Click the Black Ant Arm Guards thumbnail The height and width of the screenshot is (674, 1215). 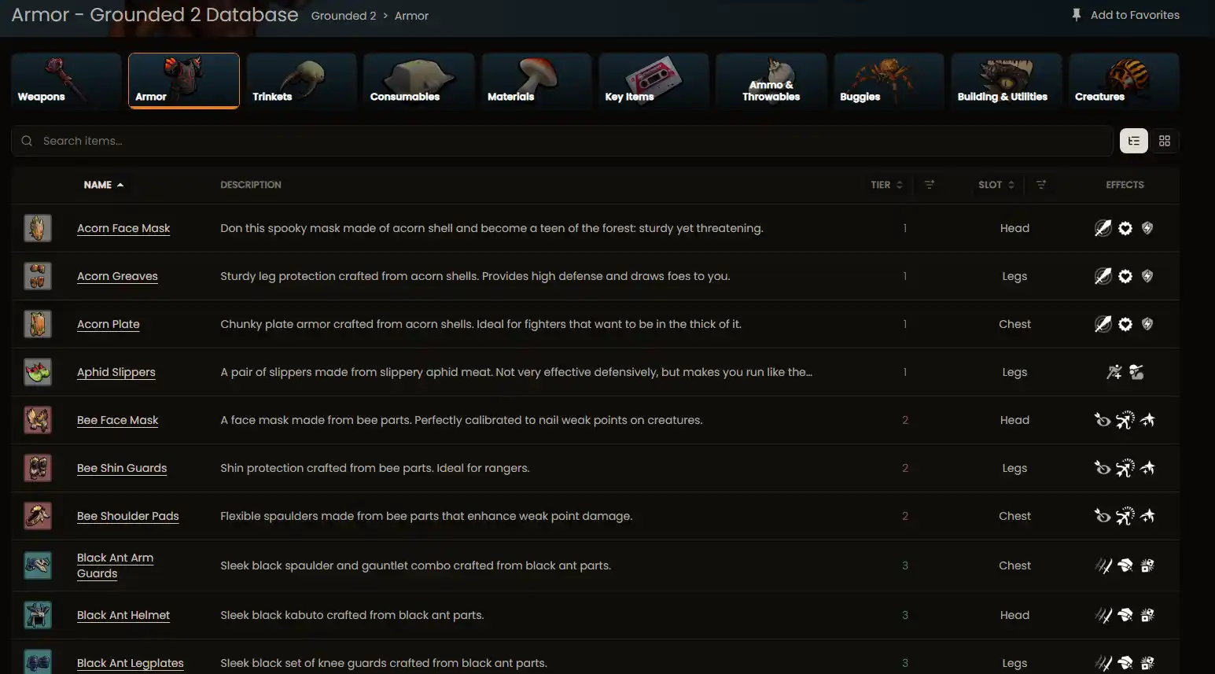[x=38, y=565]
